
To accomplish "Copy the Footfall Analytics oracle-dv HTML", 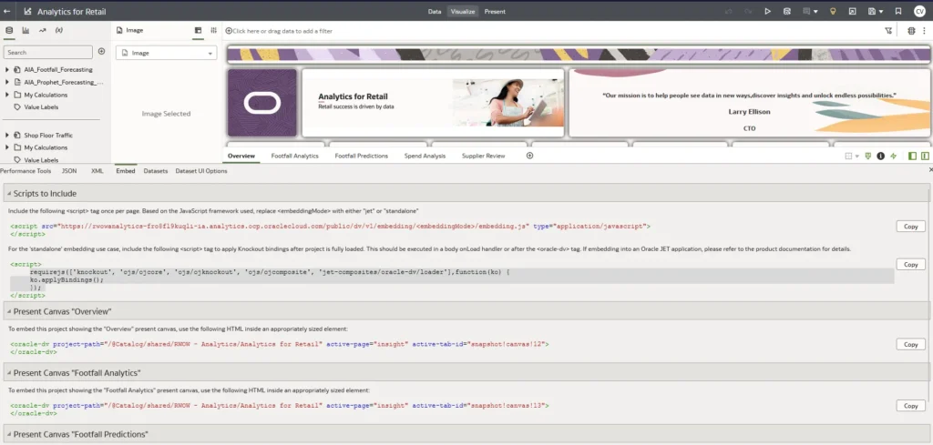I will pyautogui.click(x=911, y=406).
